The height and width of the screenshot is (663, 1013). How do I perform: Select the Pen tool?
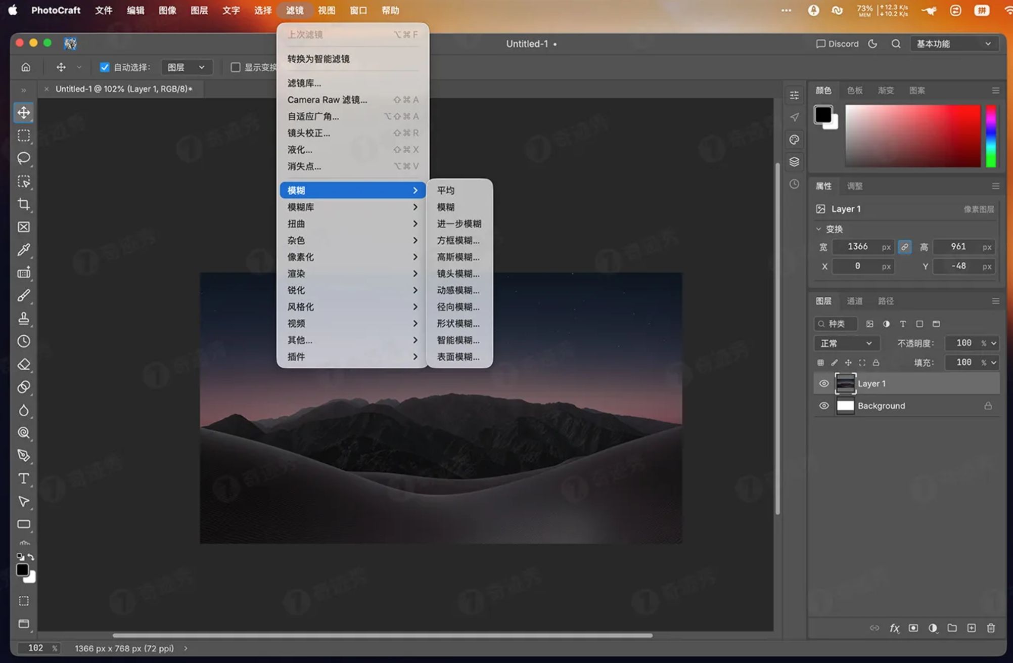tap(24, 455)
